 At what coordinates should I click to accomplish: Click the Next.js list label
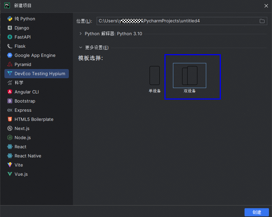[x=22, y=129]
